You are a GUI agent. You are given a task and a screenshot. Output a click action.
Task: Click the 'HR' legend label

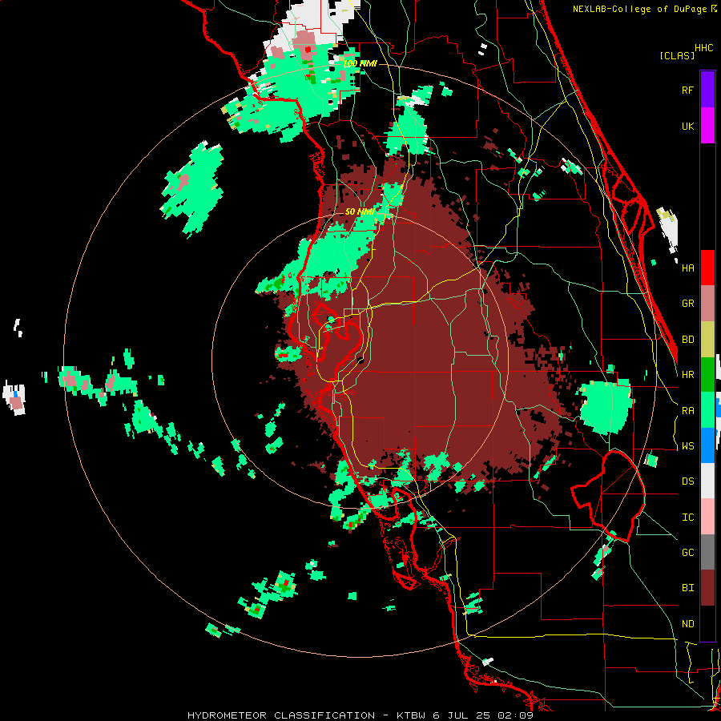pos(687,375)
